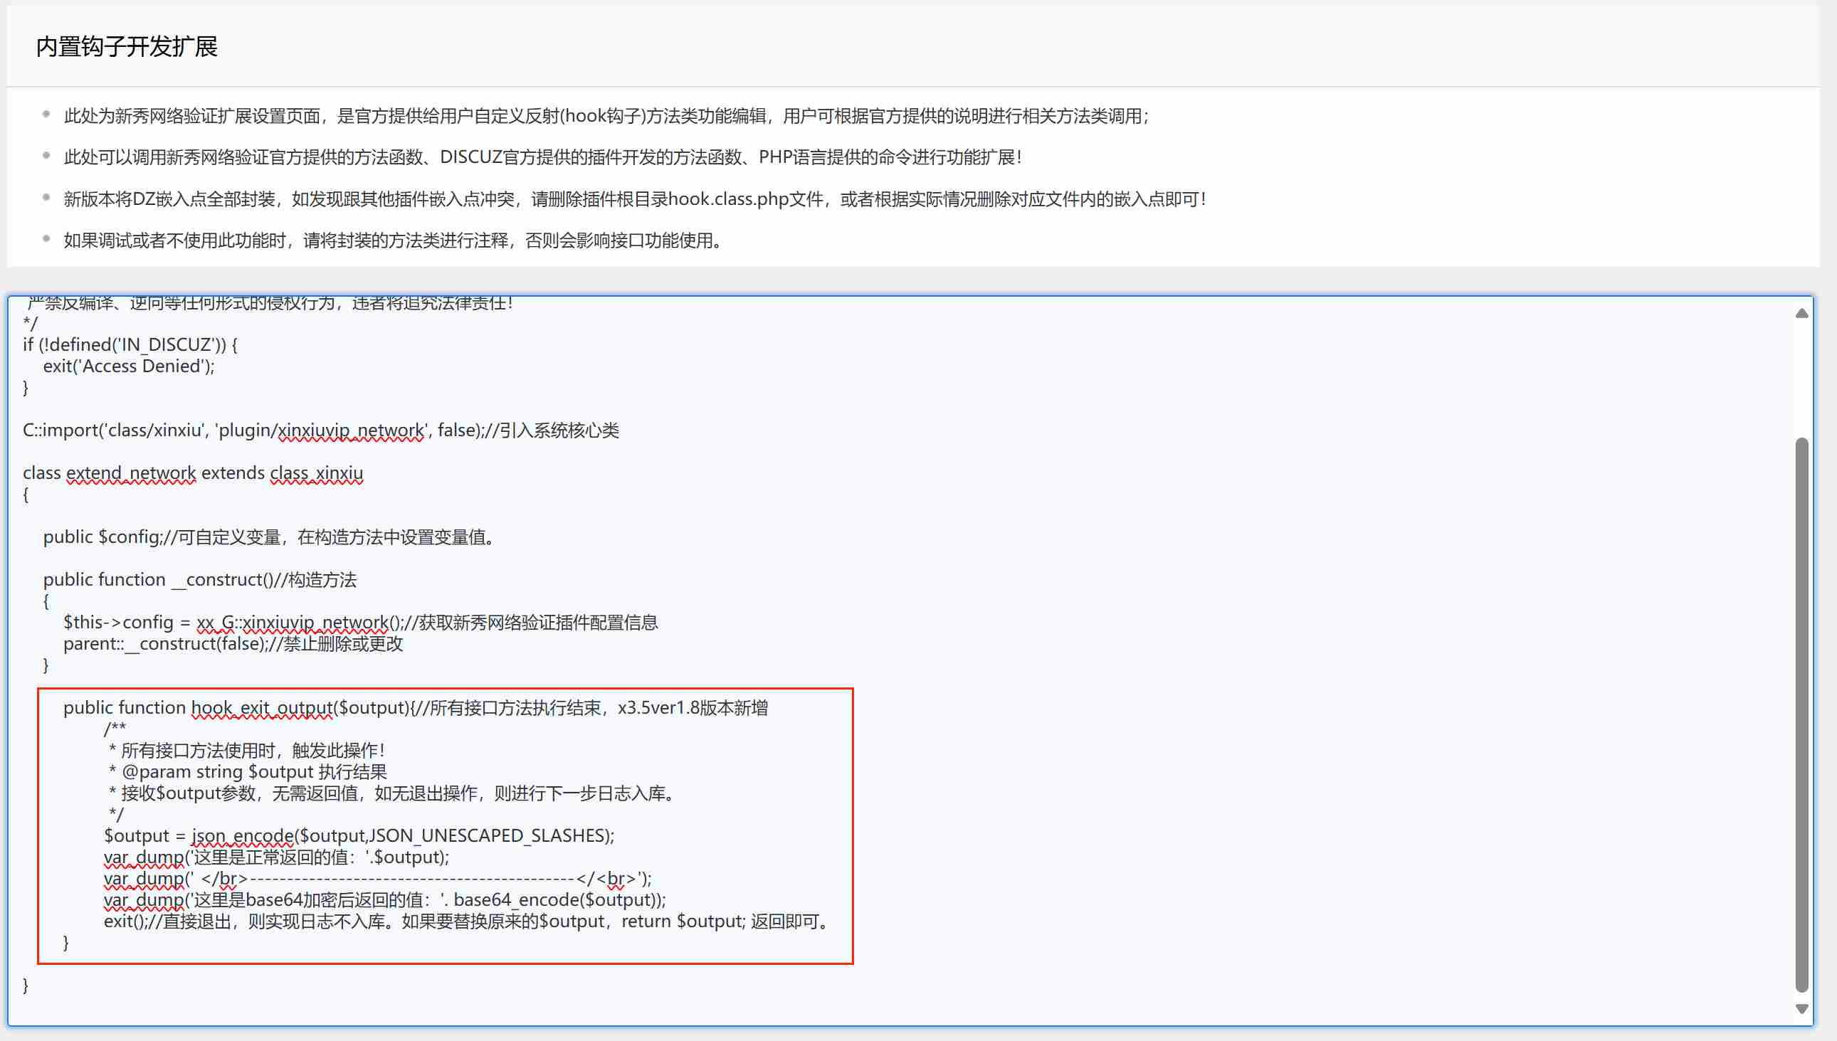Place cursor in exit('Access Denied') line

point(129,366)
